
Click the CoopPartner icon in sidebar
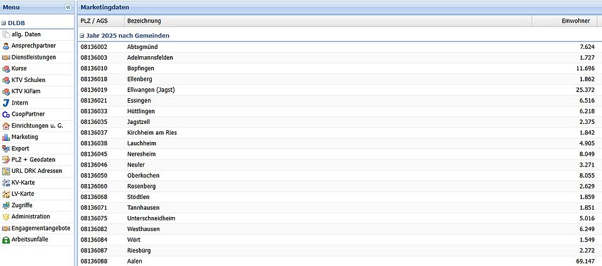click(x=6, y=114)
